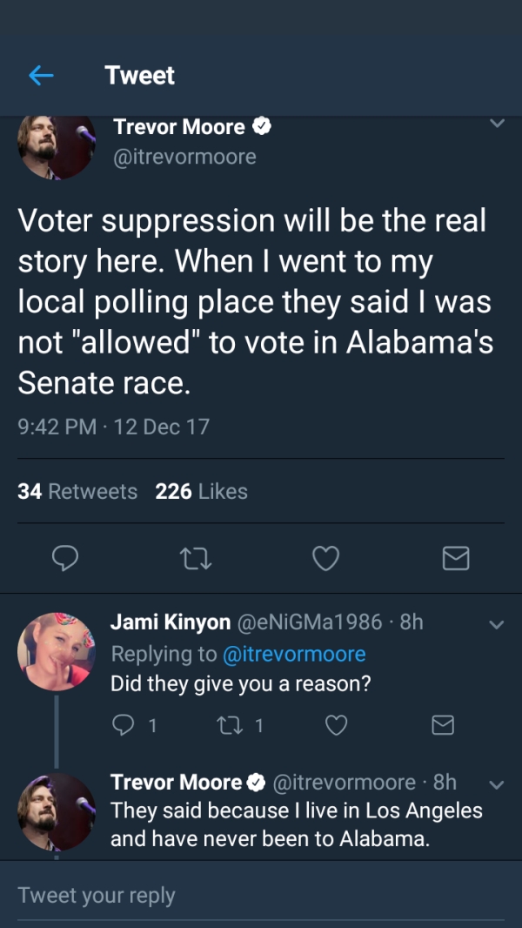
Task: Expand options chevron on Jami Kinyon's reply
Action: (496, 623)
